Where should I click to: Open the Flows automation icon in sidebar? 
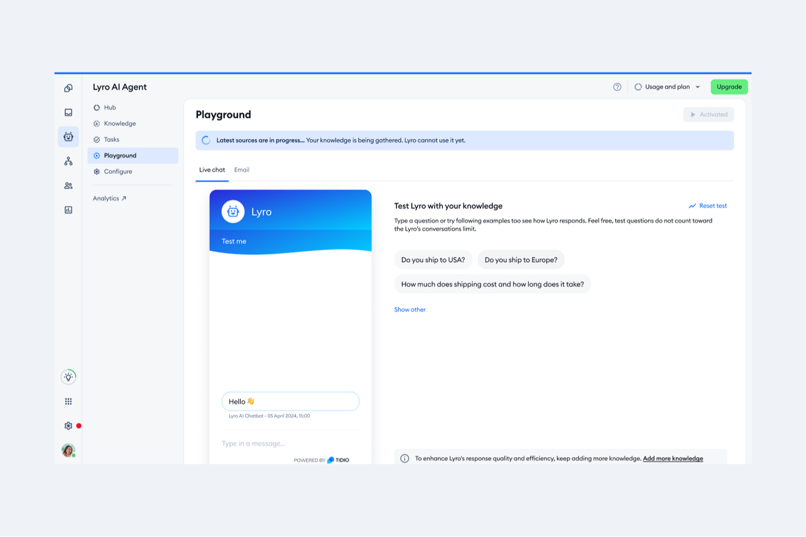(68, 161)
